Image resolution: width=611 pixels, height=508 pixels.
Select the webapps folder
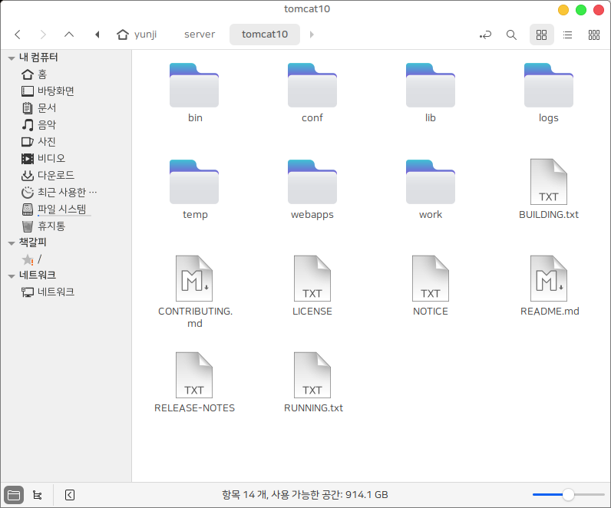point(312,188)
